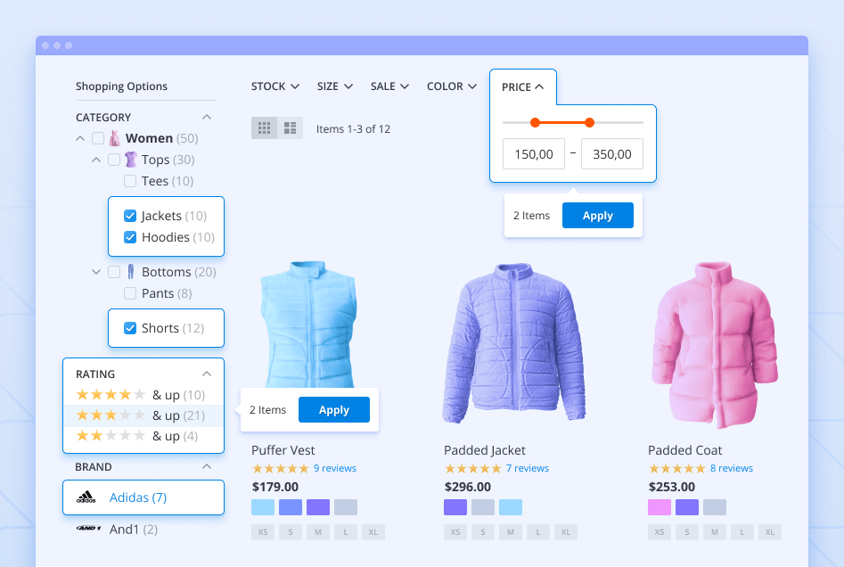Screen dimensions: 844x567
Task: Switch to grid view layout icon
Action: click(x=264, y=128)
